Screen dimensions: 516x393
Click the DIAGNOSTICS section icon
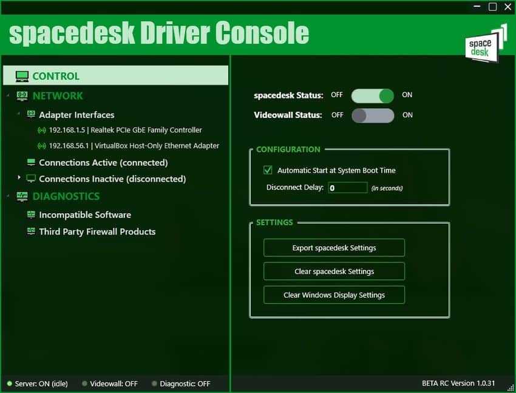(x=22, y=197)
